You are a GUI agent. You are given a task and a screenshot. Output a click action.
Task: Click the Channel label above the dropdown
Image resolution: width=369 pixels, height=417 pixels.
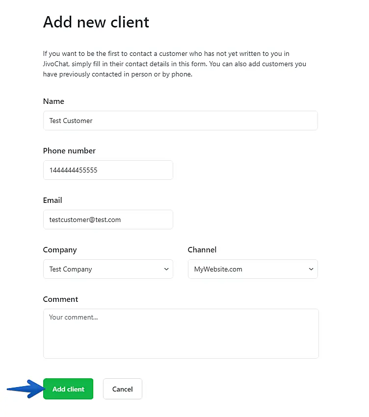click(x=202, y=250)
